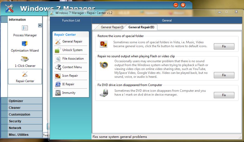
Task: Open Context Menu function
Action: pos(72,67)
